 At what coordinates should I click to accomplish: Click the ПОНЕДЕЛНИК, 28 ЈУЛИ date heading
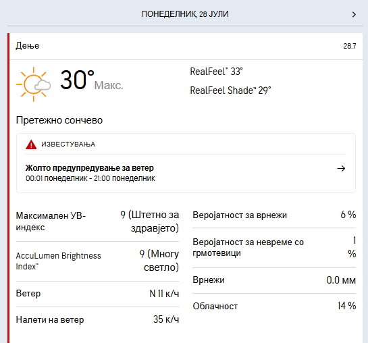coord(185,14)
